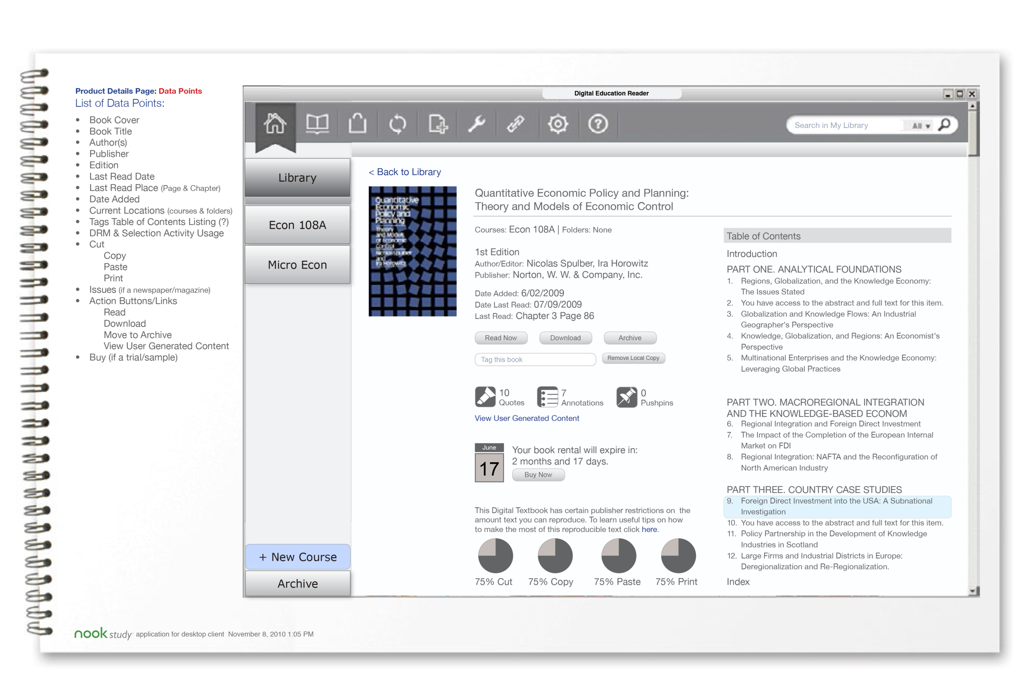Open chapter 12 Large Firms entry
The image size is (1023, 700).
(x=814, y=561)
